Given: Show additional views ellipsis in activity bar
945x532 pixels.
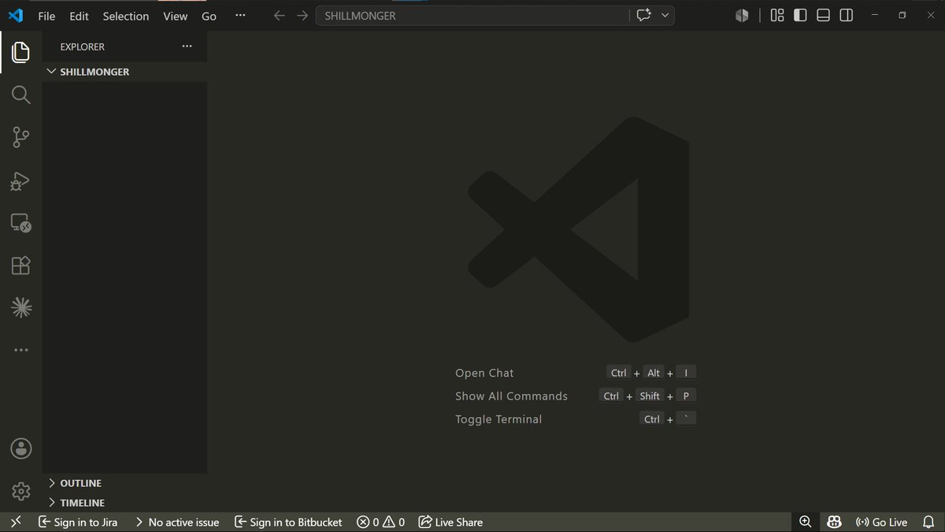Looking at the screenshot, I should pyautogui.click(x=21, y=350).
